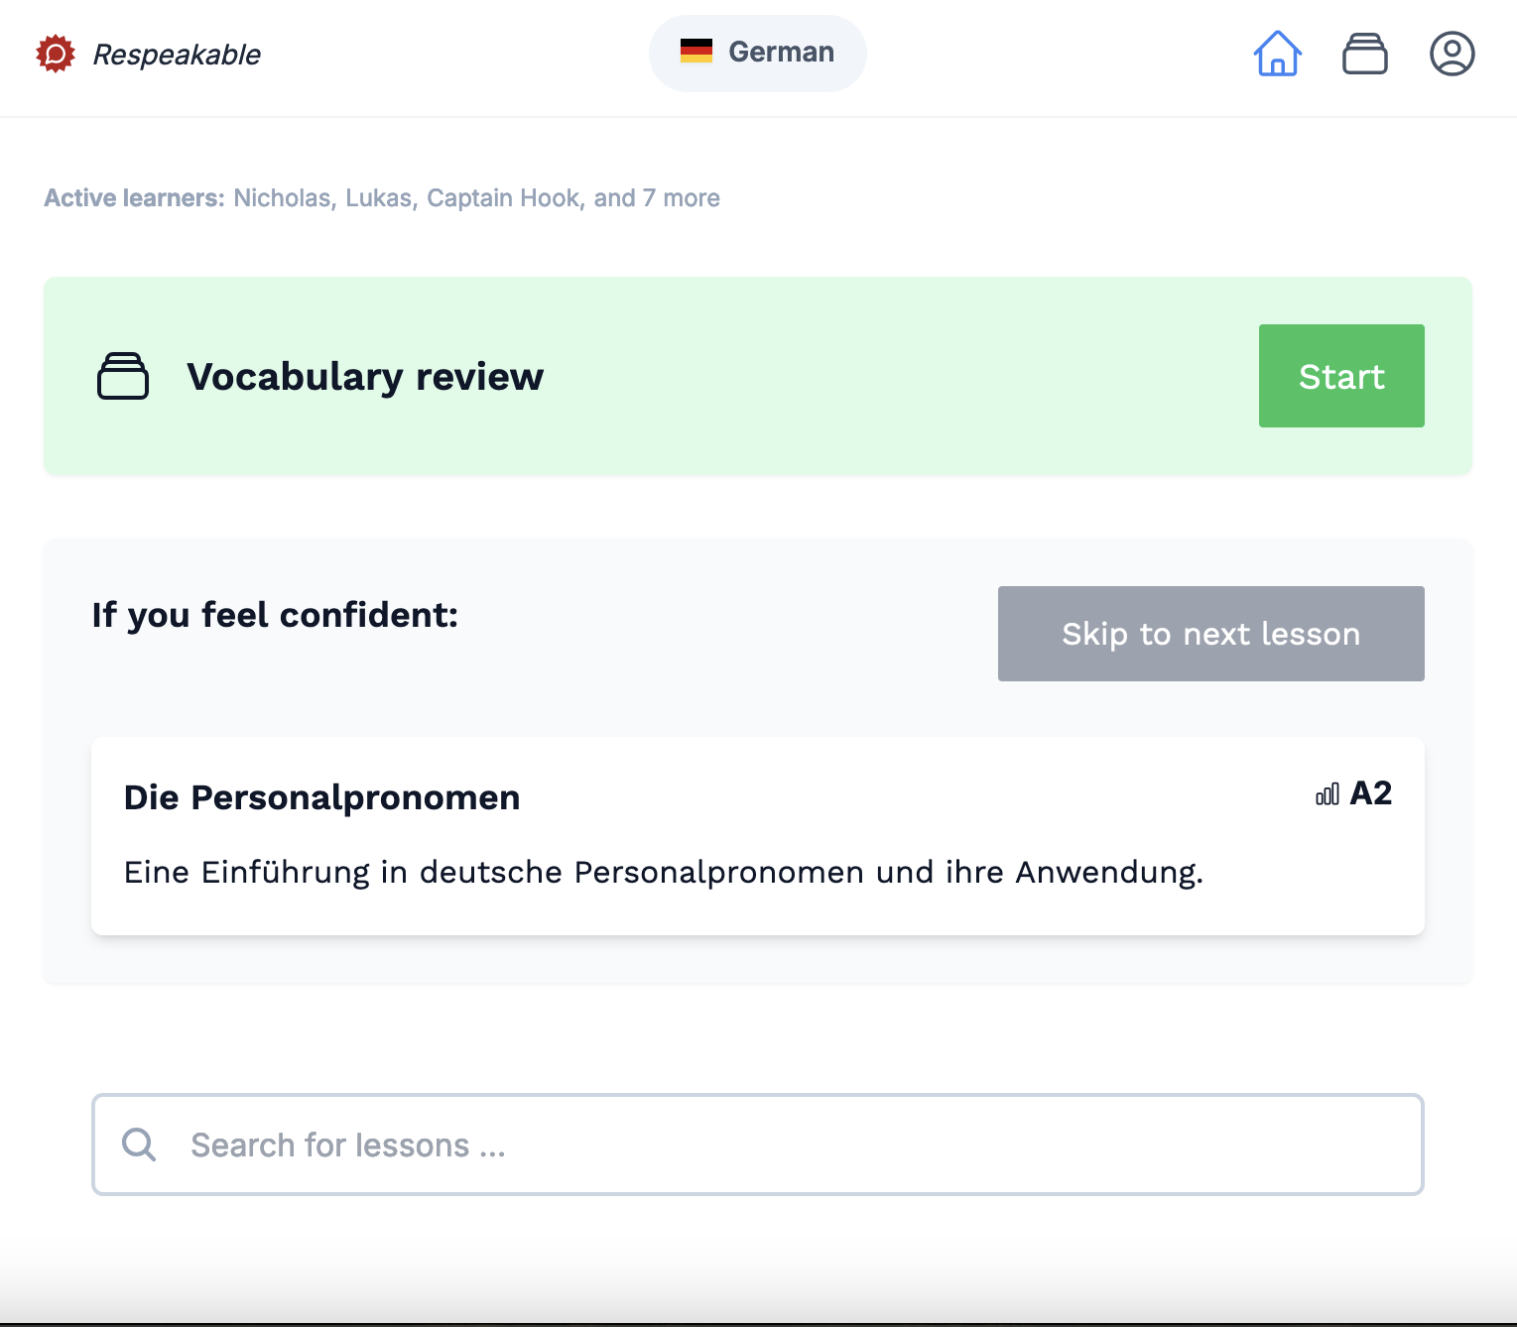Click the Respeakable gear logo icon

pyautogui.click(x=56, y=54)
